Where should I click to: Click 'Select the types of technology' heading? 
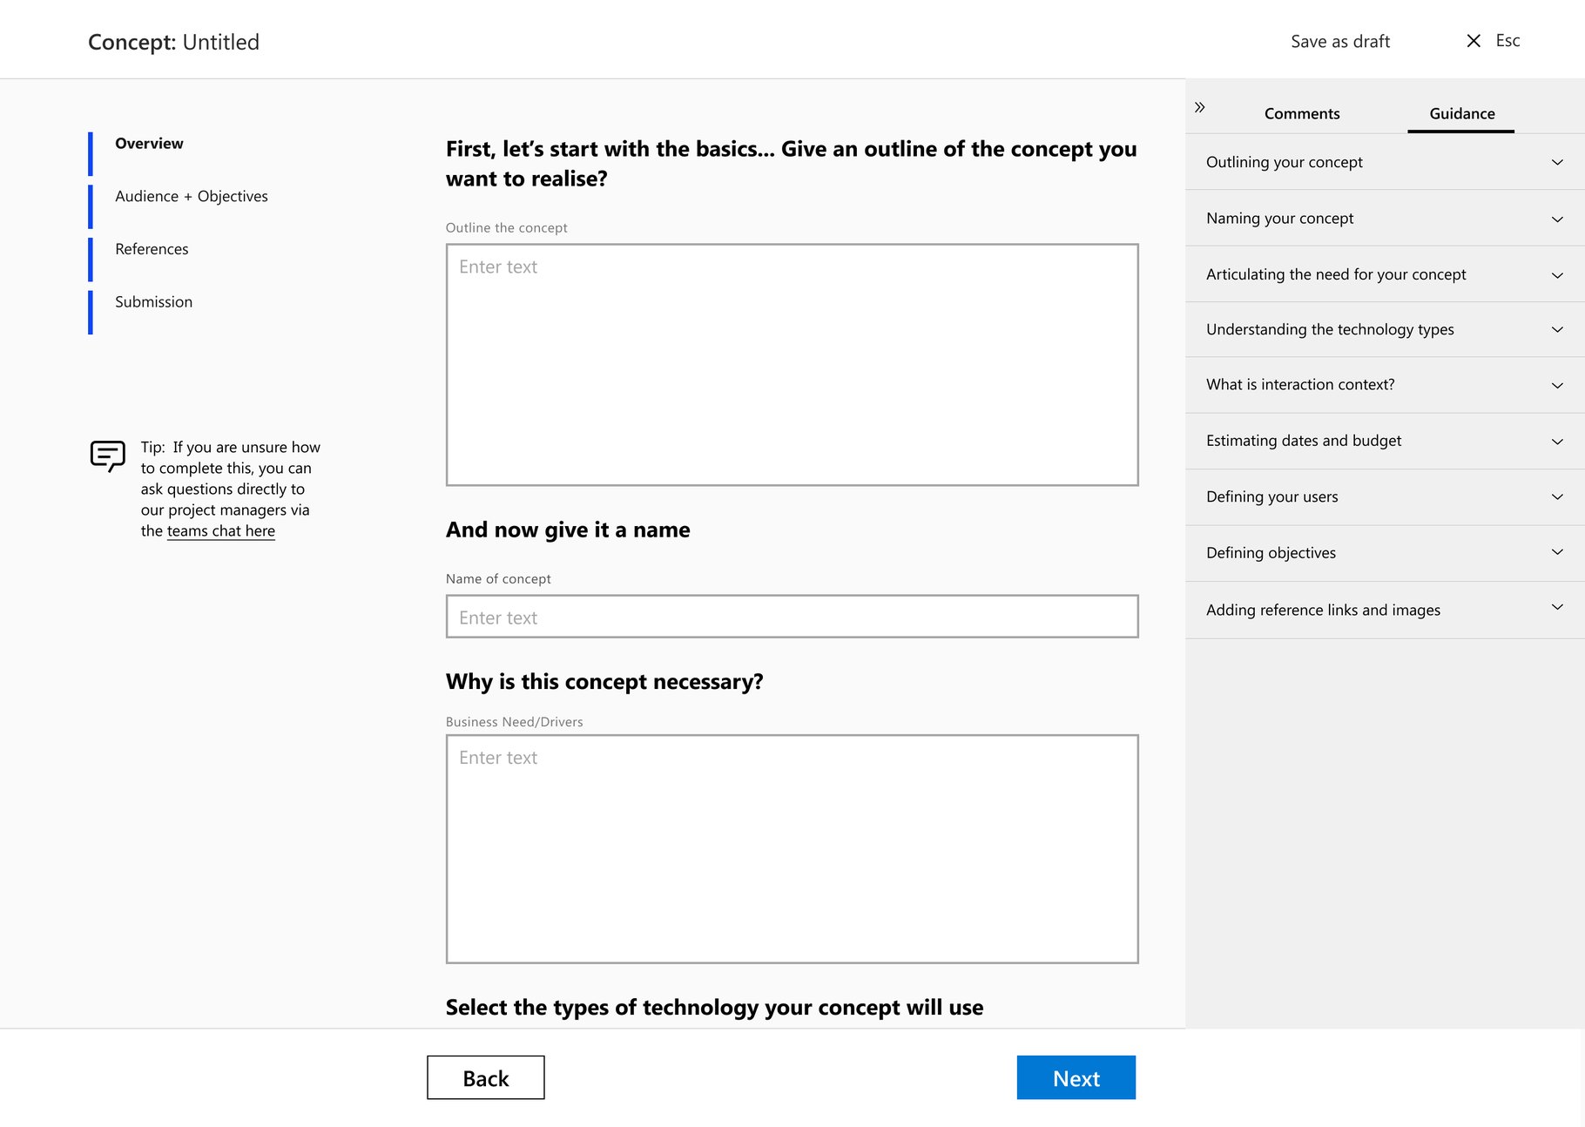tap(714, 1008)
